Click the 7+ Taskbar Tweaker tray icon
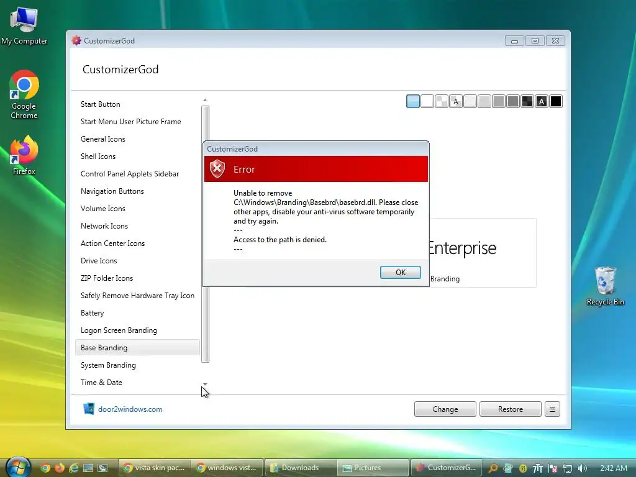Viewport: 636px width, 477px height. (x=538, y=468)
